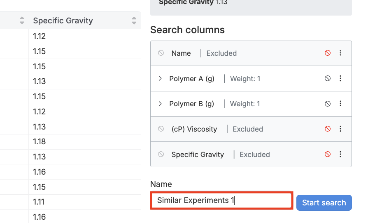Open three-dot menu for Polymer A (g)
The height and width of the screenshot is (223, 368).
tap(340, 78)
